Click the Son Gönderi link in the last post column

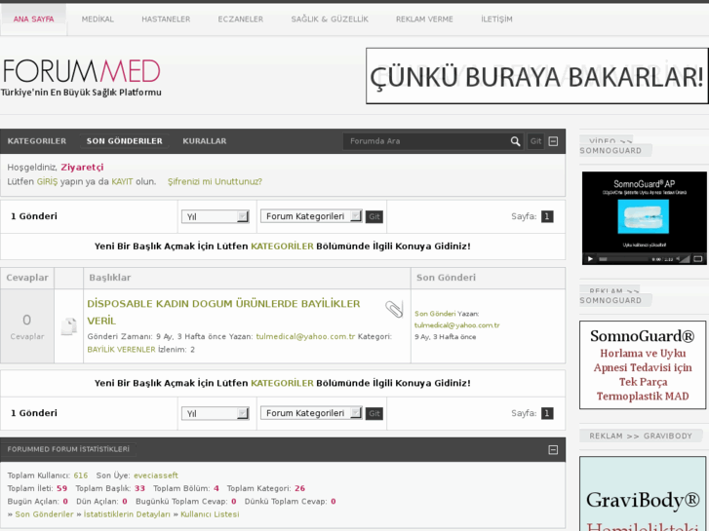click(435, 314)
